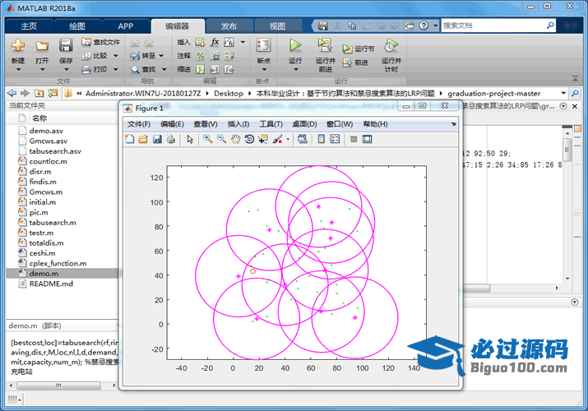Viewport: 588px width, 411px height.
Task: Run the script with green 运行 arrow
Action: click(x=295, y=45)
